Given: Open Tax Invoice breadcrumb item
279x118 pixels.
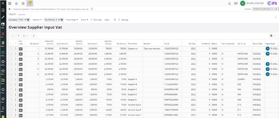Looking at the screenshot, I should tap(61, 9).
